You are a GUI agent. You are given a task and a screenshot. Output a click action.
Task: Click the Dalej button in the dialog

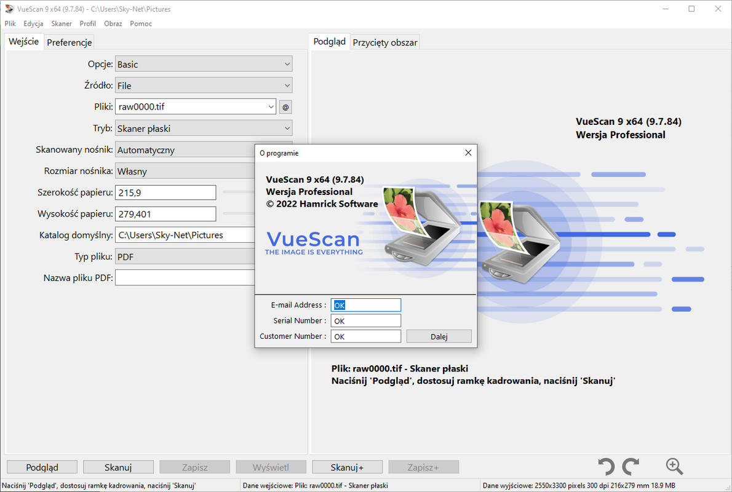point(439,336)
